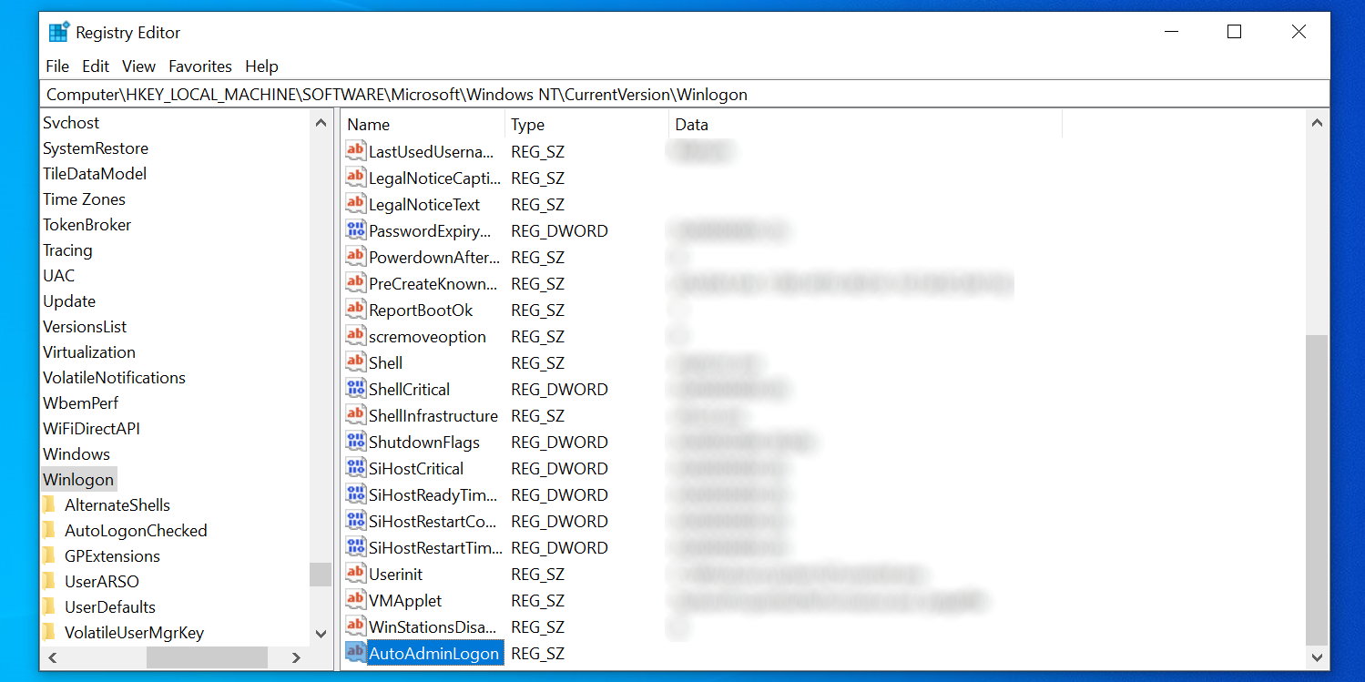Click the Data column header
This screenshot has height=682, width=1365.
[866, 125]
